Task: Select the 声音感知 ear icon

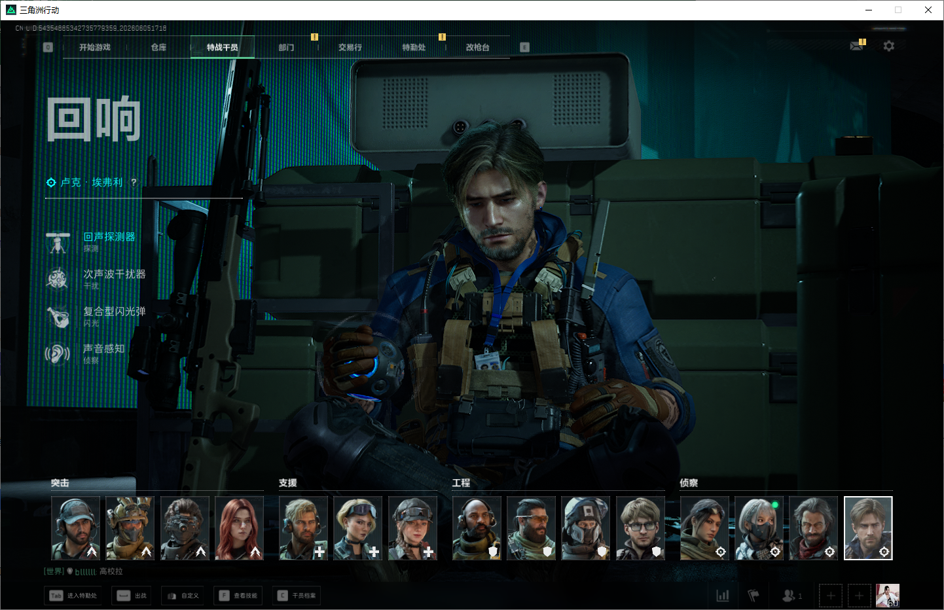Action: 58,354
